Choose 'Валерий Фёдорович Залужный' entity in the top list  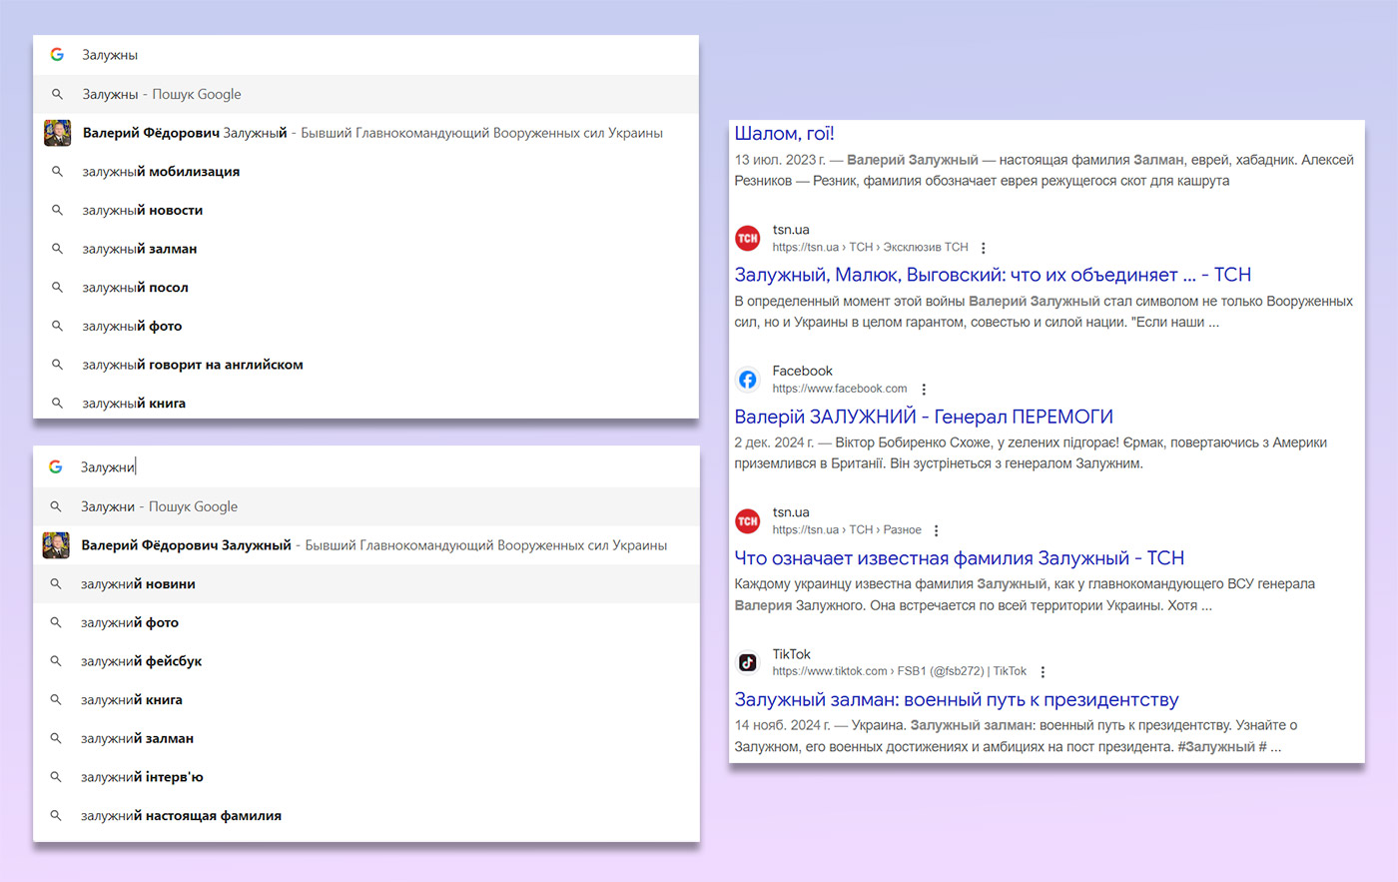tap(365, 133)
